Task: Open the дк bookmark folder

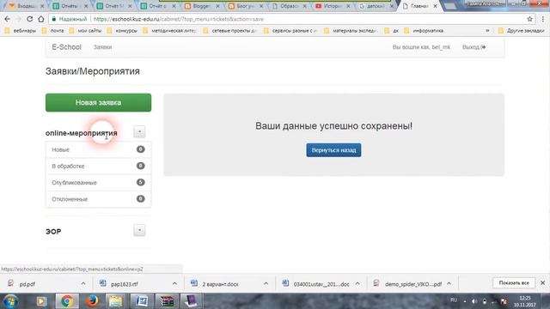Action: click(x=392, y=31)
